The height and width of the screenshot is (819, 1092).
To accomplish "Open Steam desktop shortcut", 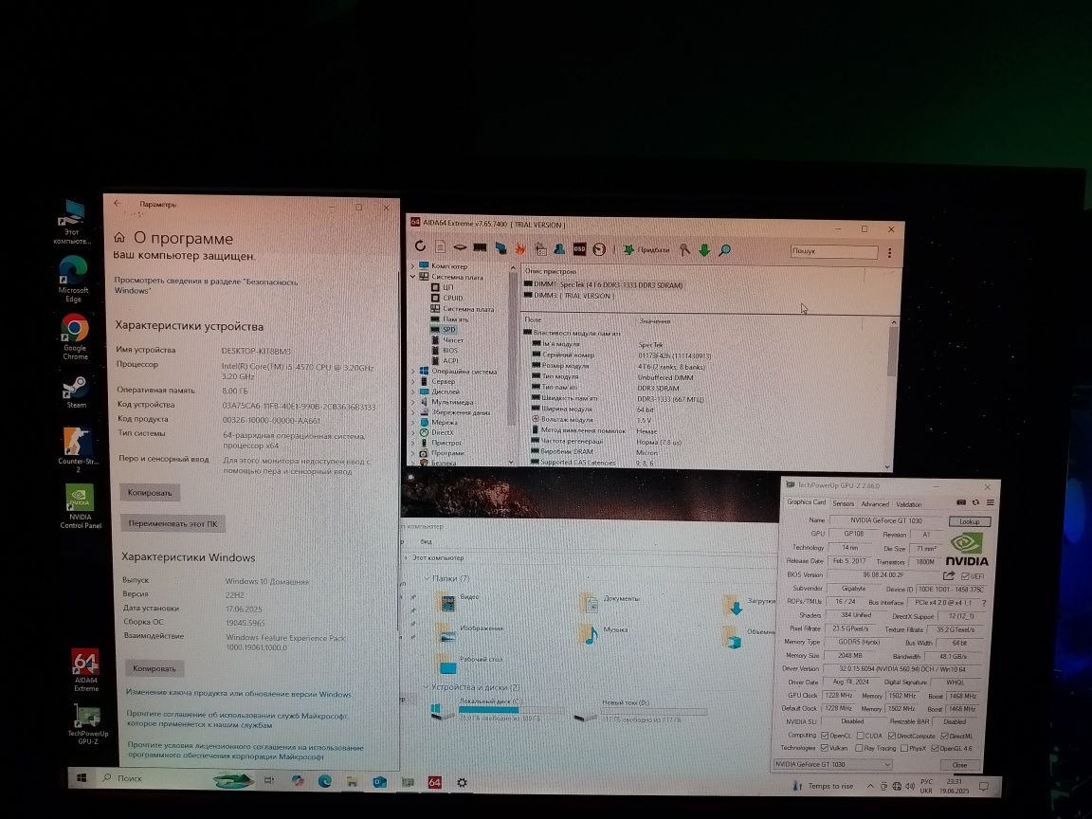I will click(x=75, y=392).
